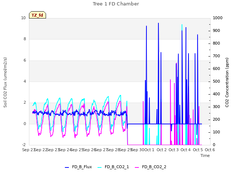232x174 pixels.
Task: Click the blue FD_B_Flux legend swatch
Action: point(67,167)
